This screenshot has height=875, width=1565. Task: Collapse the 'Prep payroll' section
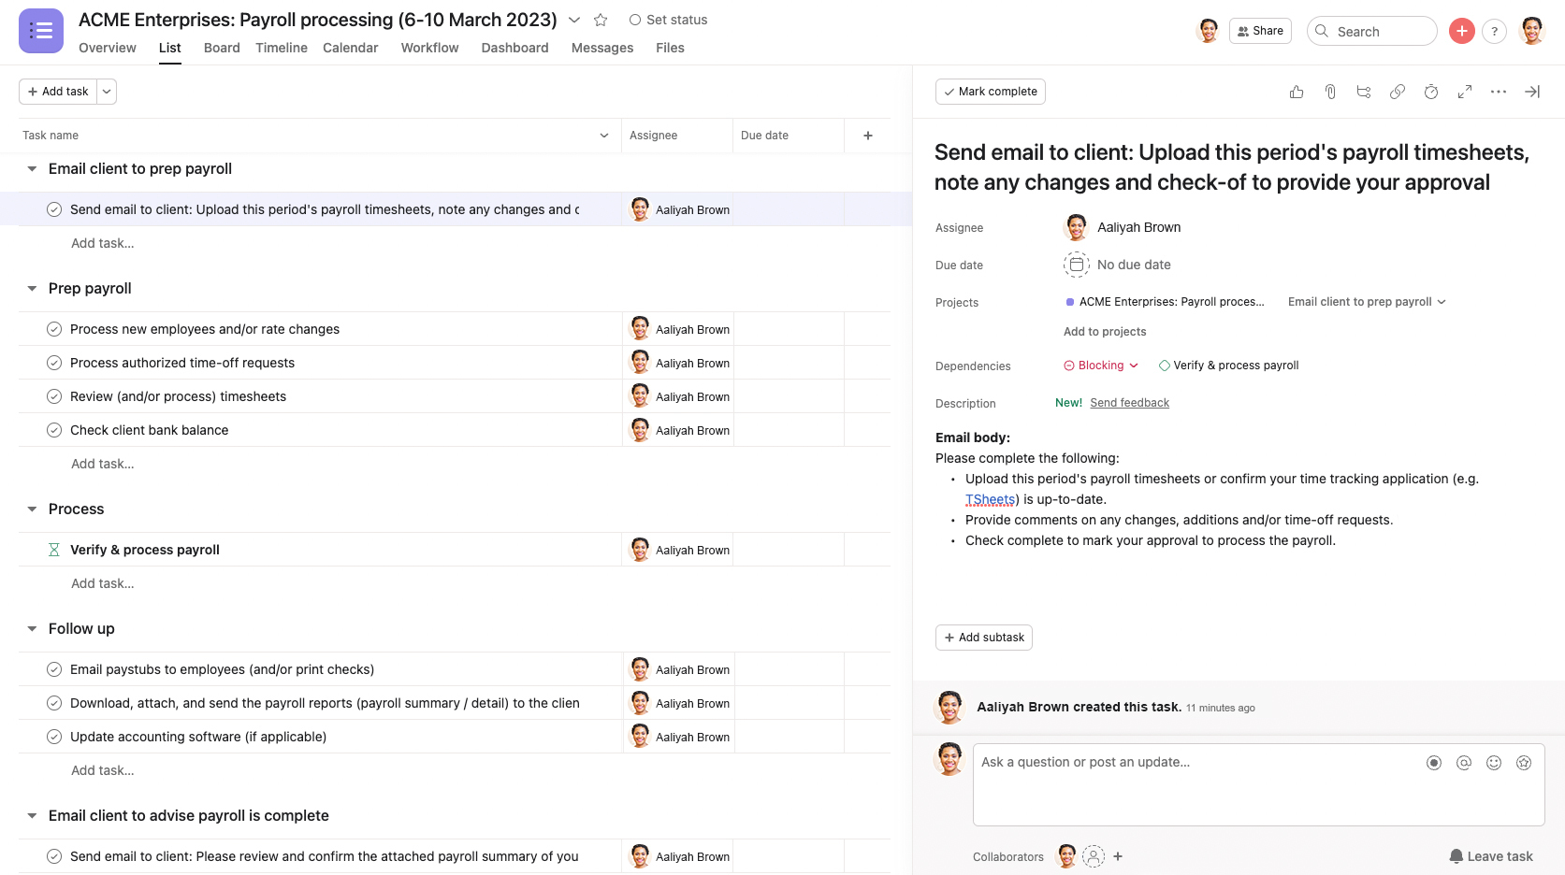(x=32, y=289)
